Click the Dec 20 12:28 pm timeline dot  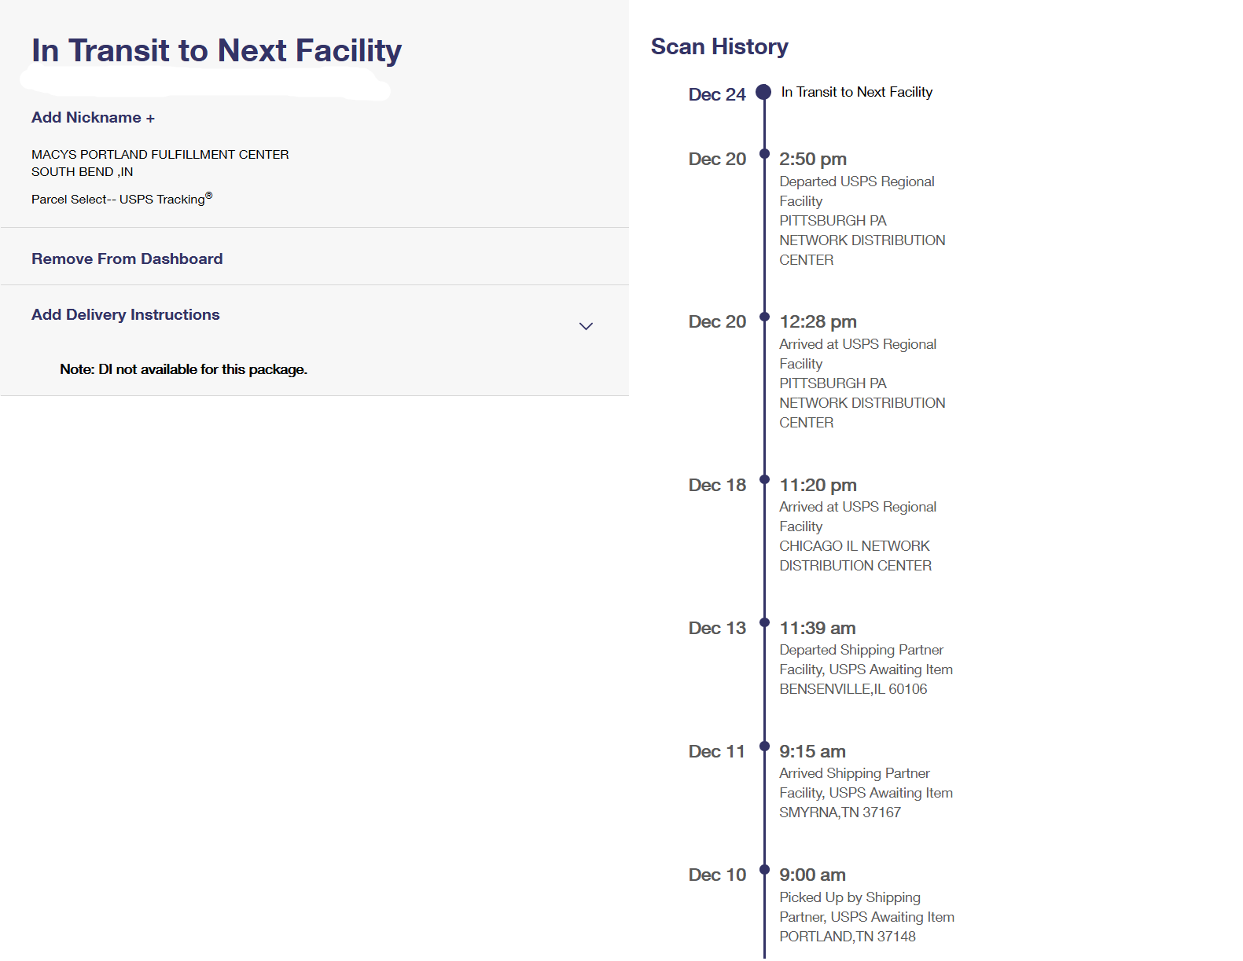763,317
